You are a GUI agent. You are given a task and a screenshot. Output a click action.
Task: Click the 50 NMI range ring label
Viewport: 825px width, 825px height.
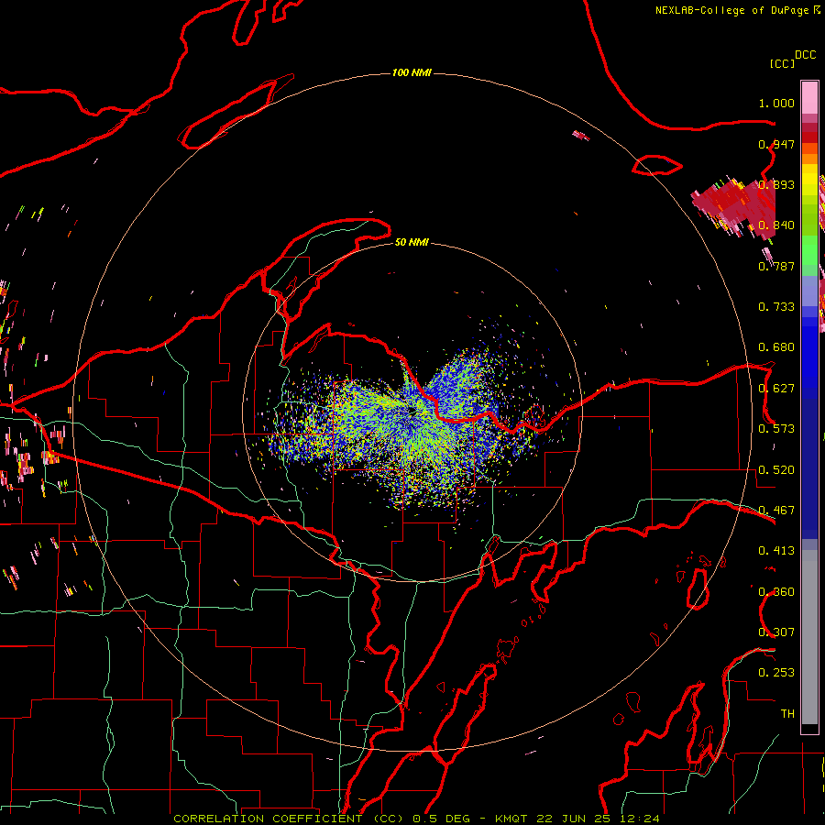point(412,242)
